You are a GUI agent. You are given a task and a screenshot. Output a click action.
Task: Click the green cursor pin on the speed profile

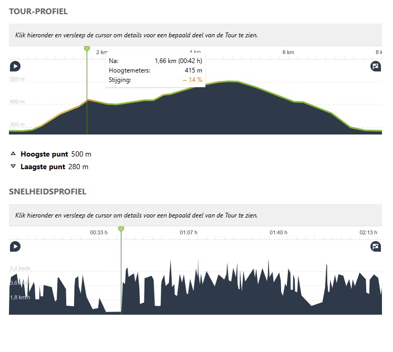121,229
